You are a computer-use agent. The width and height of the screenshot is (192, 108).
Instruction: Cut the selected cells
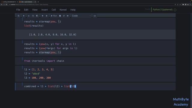click(x=29, y=16)
